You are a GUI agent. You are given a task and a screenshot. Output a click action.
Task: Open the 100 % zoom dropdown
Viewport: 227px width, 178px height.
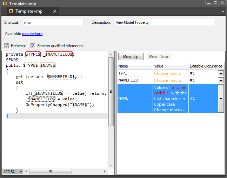point(21,172)
